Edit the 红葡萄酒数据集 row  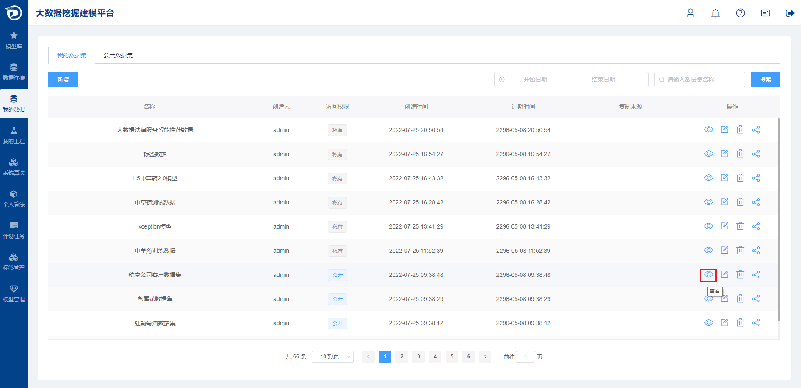725,323
